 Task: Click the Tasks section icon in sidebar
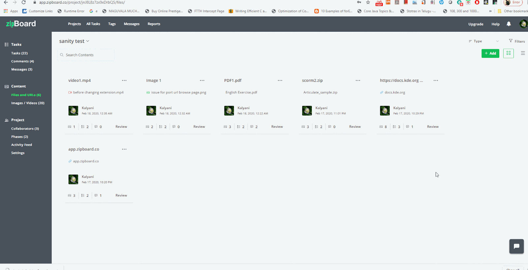(x=7, y=45)
